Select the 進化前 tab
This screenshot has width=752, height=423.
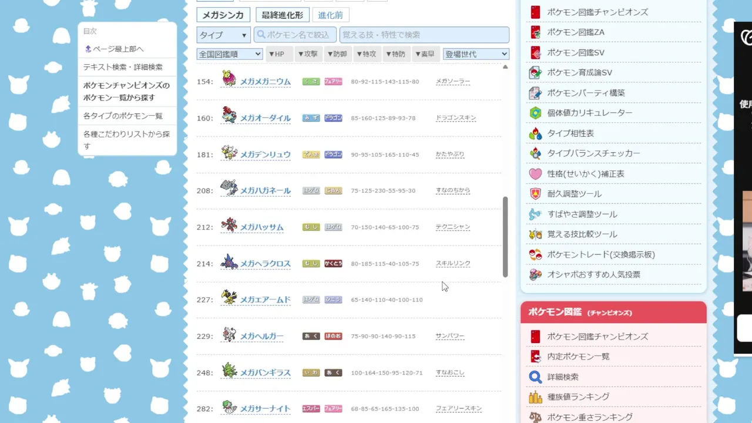tap(330, 15)
